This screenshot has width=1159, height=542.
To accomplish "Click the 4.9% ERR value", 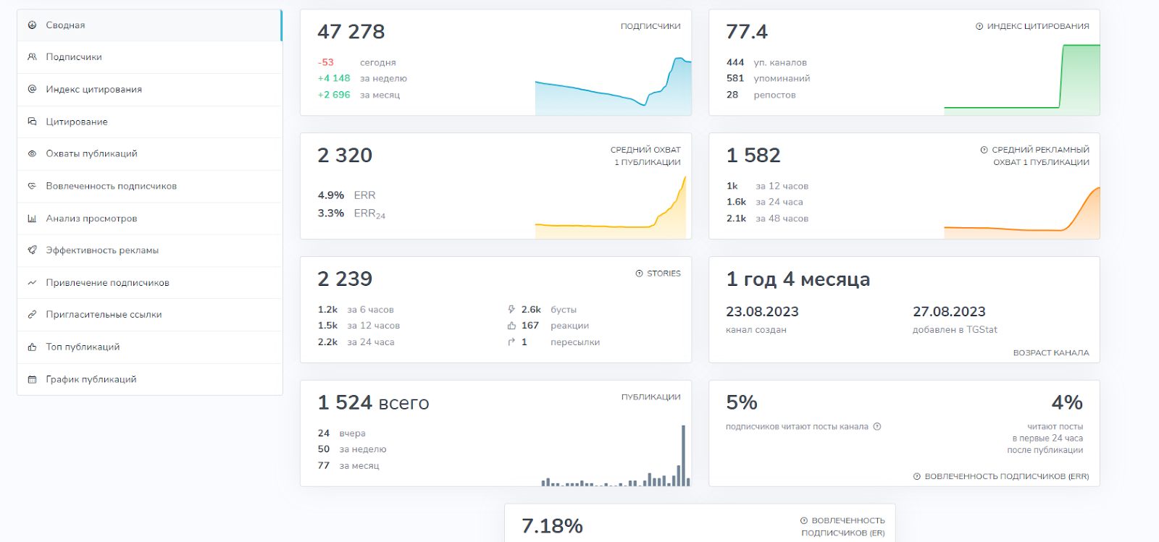I will tap(331, 195).
